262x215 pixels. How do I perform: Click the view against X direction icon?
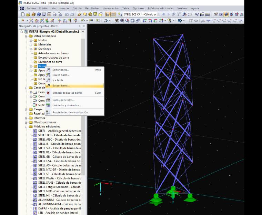coord(161,21)
